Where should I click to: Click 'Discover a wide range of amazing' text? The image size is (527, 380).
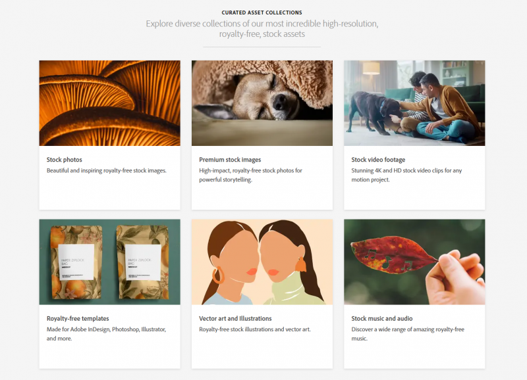408,334
